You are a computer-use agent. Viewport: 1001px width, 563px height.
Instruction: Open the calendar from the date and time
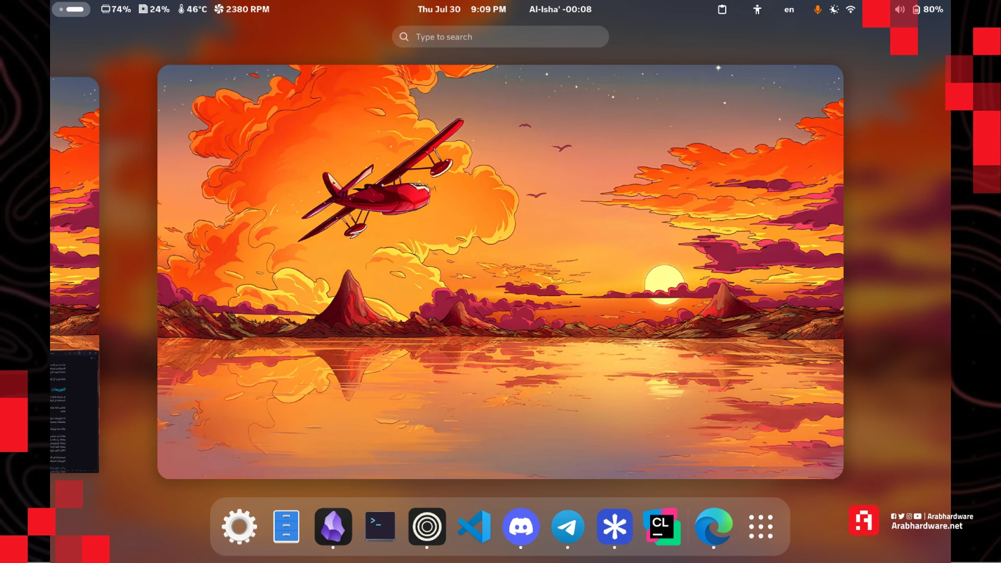(x=462, y=9)
